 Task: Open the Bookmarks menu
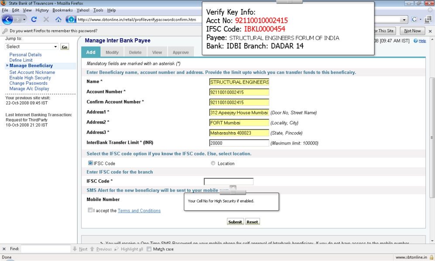(62, 10)
